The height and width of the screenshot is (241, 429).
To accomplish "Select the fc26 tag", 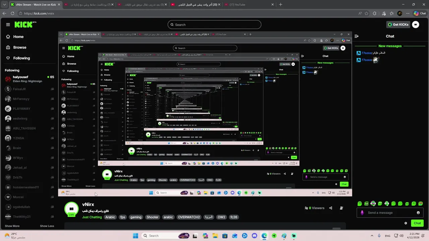I will tap(234, 217).
